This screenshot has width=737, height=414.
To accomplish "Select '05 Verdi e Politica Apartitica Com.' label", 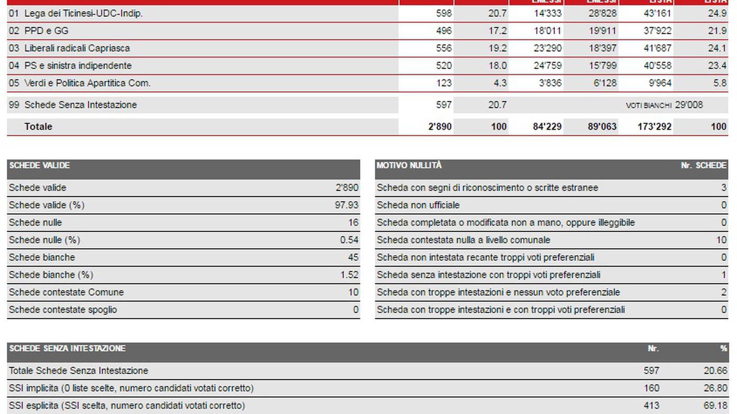I will click(x=80, y=83).
